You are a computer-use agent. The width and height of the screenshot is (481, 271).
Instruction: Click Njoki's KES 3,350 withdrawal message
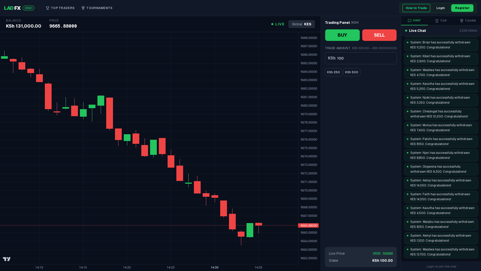[x=441, y=100]
